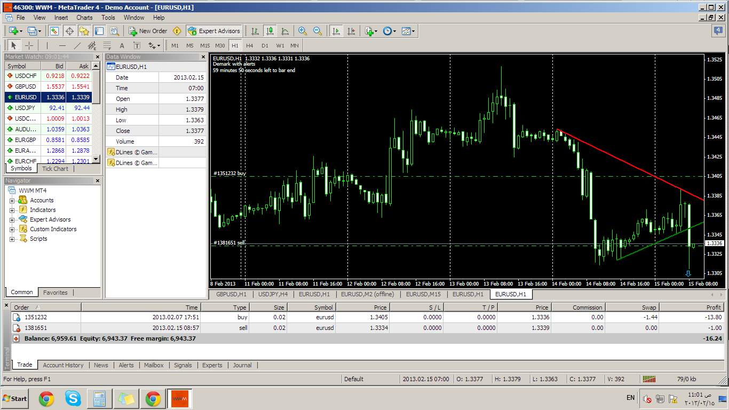729x410 pixels.
Task: Open the GBPUSD,H1 chart tab
Action: (x=231, y=294)
